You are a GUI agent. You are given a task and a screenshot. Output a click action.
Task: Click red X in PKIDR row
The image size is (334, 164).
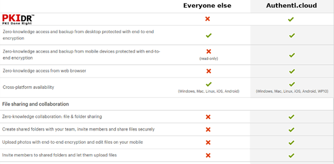(208, 19)
